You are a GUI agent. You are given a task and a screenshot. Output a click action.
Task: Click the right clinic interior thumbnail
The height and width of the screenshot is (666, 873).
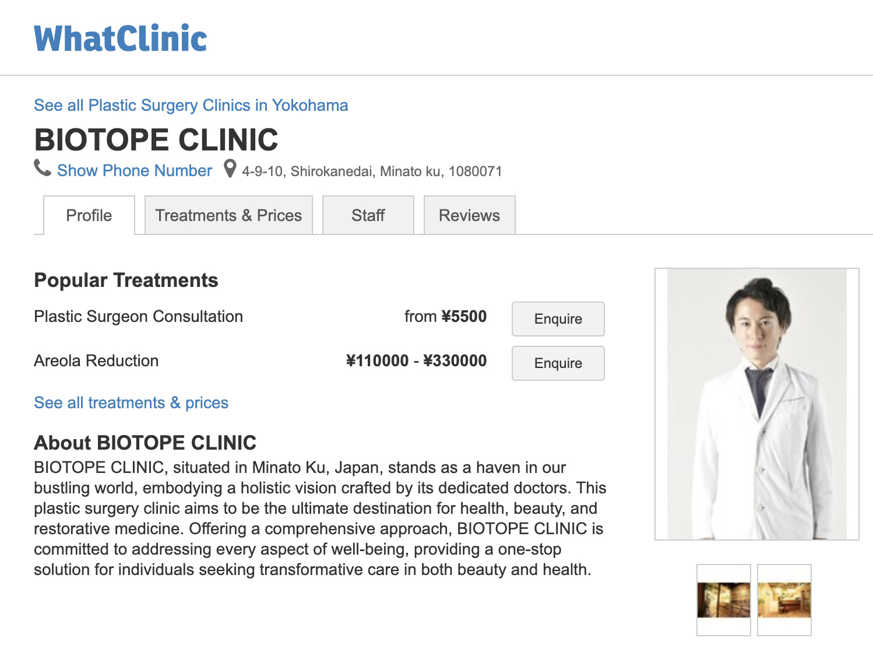pyautogui.click(x=785, y=599)
